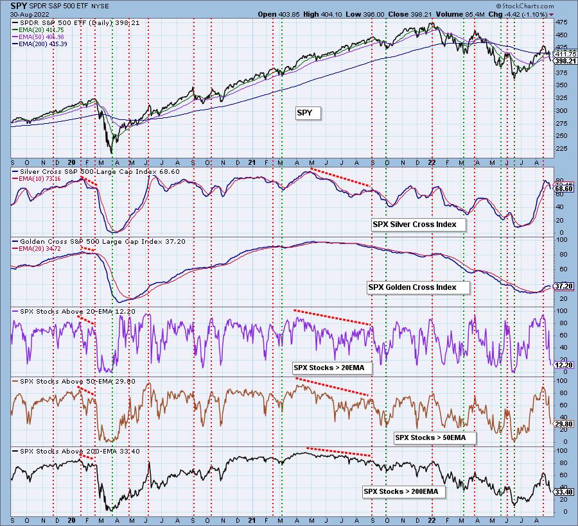Click the 'SPX Silver Cross Index' annotation box

(x=418, y=225)
